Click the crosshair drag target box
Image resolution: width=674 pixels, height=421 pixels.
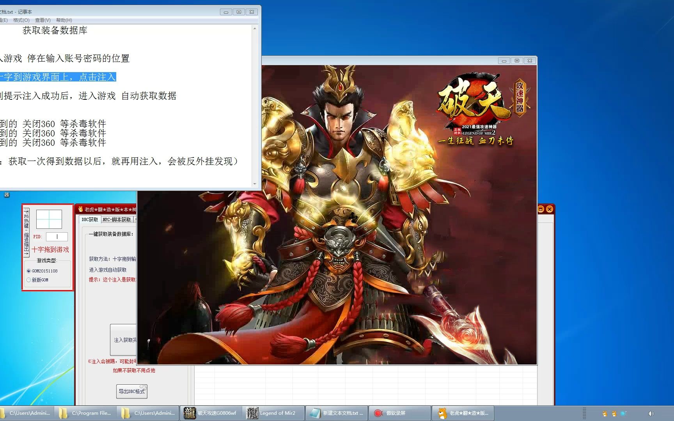49,219
